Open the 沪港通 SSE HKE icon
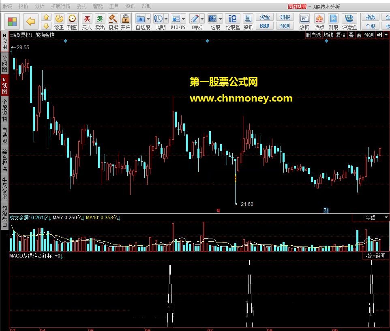This screenshot has width=390, height=331. [349, 22]
